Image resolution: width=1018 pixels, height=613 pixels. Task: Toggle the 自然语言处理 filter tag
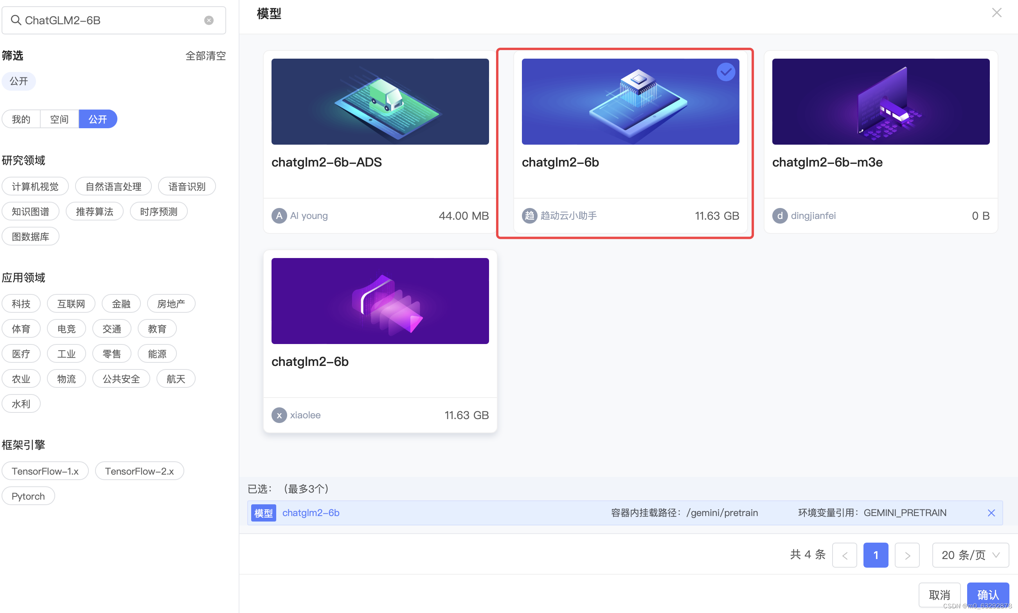113,186
